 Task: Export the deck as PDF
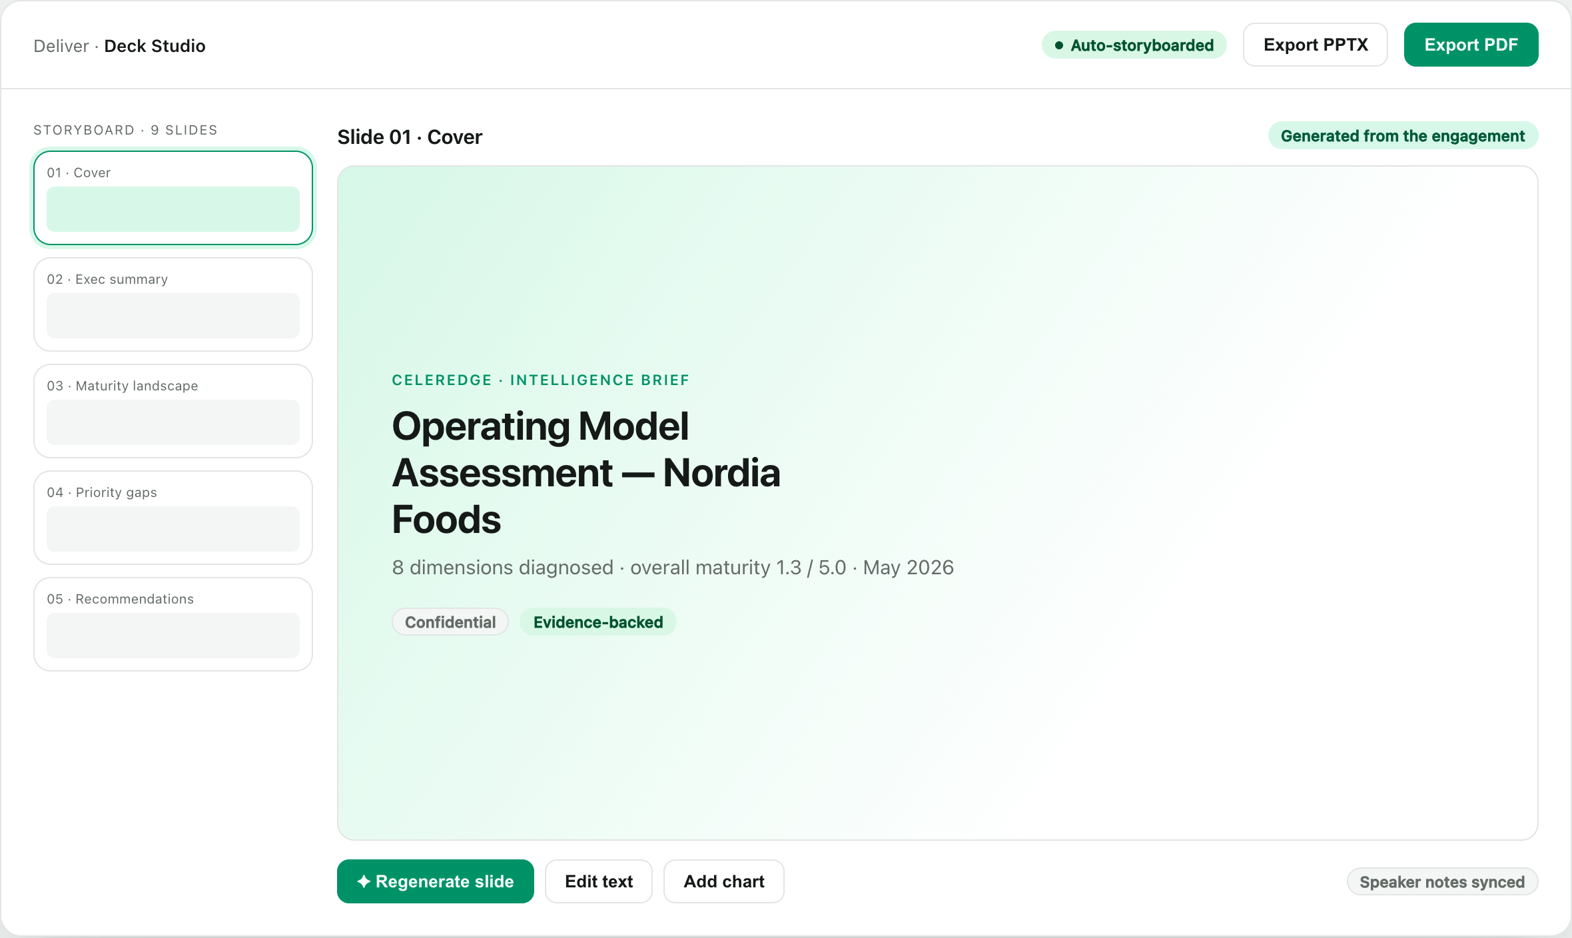1471,45
